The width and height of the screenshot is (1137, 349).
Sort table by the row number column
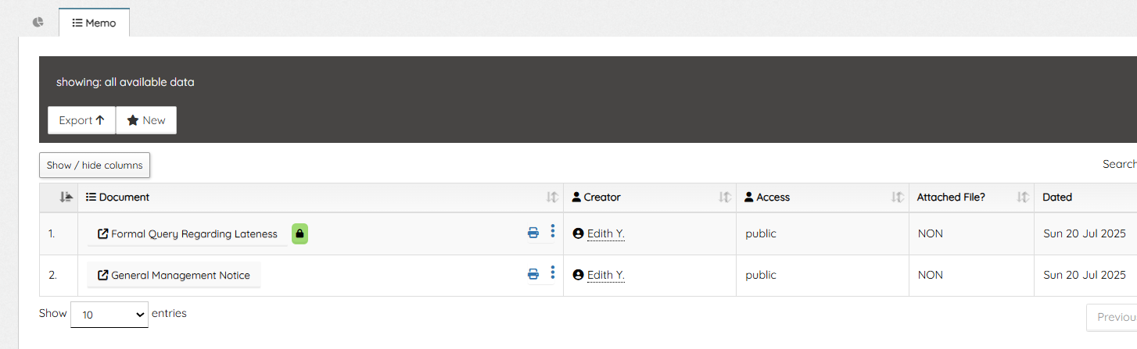(x=66, y=198)
